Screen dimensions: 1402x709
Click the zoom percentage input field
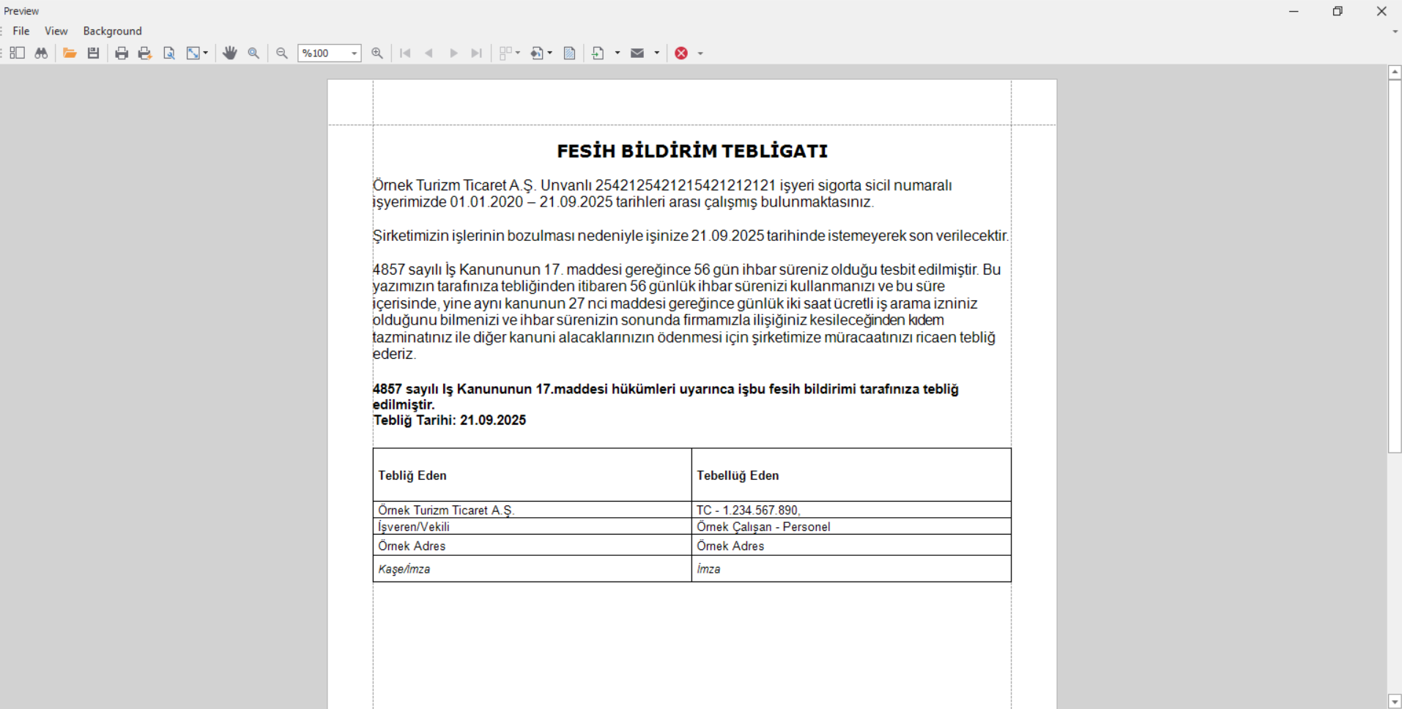[322, 53]
